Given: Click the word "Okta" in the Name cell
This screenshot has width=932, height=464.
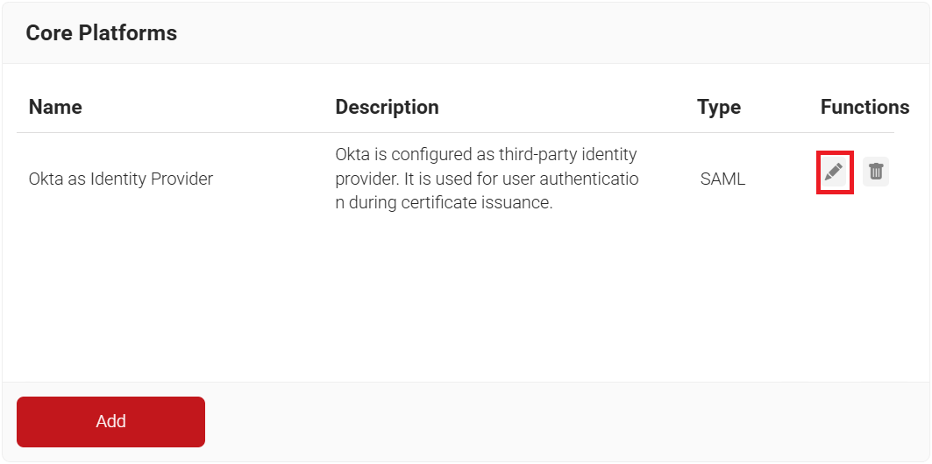Looking at the screenshot, I should 46,179.
